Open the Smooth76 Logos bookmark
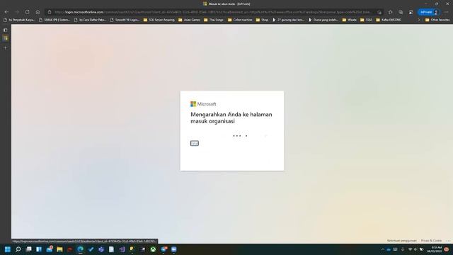 pyautogui.click(x=125, y=20)
